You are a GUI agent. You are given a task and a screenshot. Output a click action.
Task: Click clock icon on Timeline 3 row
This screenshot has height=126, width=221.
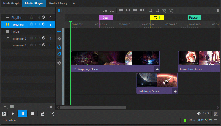[44, 38]
